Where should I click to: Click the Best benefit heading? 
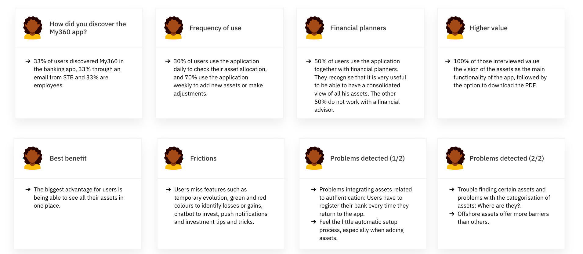pyautogui.click(x=68, y=158)
